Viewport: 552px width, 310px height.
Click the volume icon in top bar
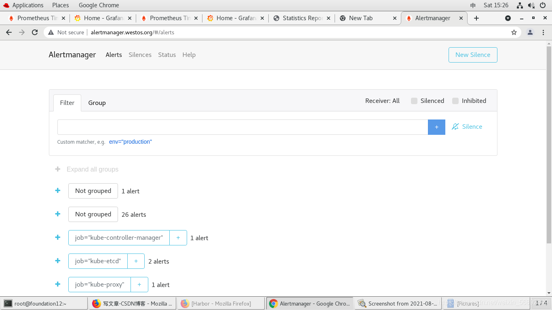[531, 5]
